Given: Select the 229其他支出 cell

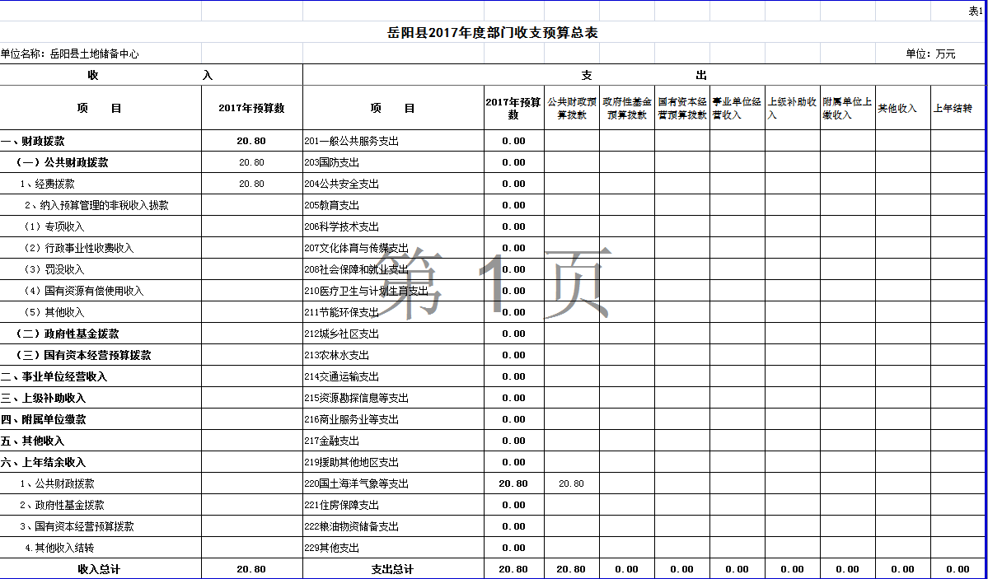Looking at the screenshot, I should (x=332, y=548).
